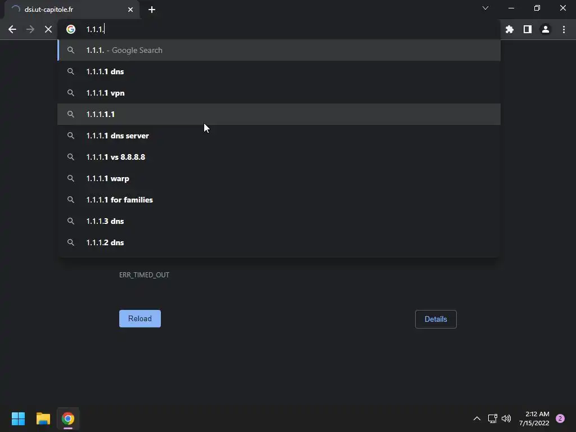The width and height of the screenshot is (576, 432).
Task: Pick '1.1.1.1 for families' suggestion
Action: [x=279, y=200]
